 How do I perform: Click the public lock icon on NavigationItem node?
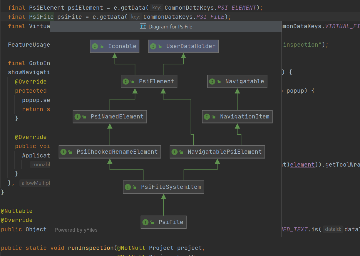[213, 117]
